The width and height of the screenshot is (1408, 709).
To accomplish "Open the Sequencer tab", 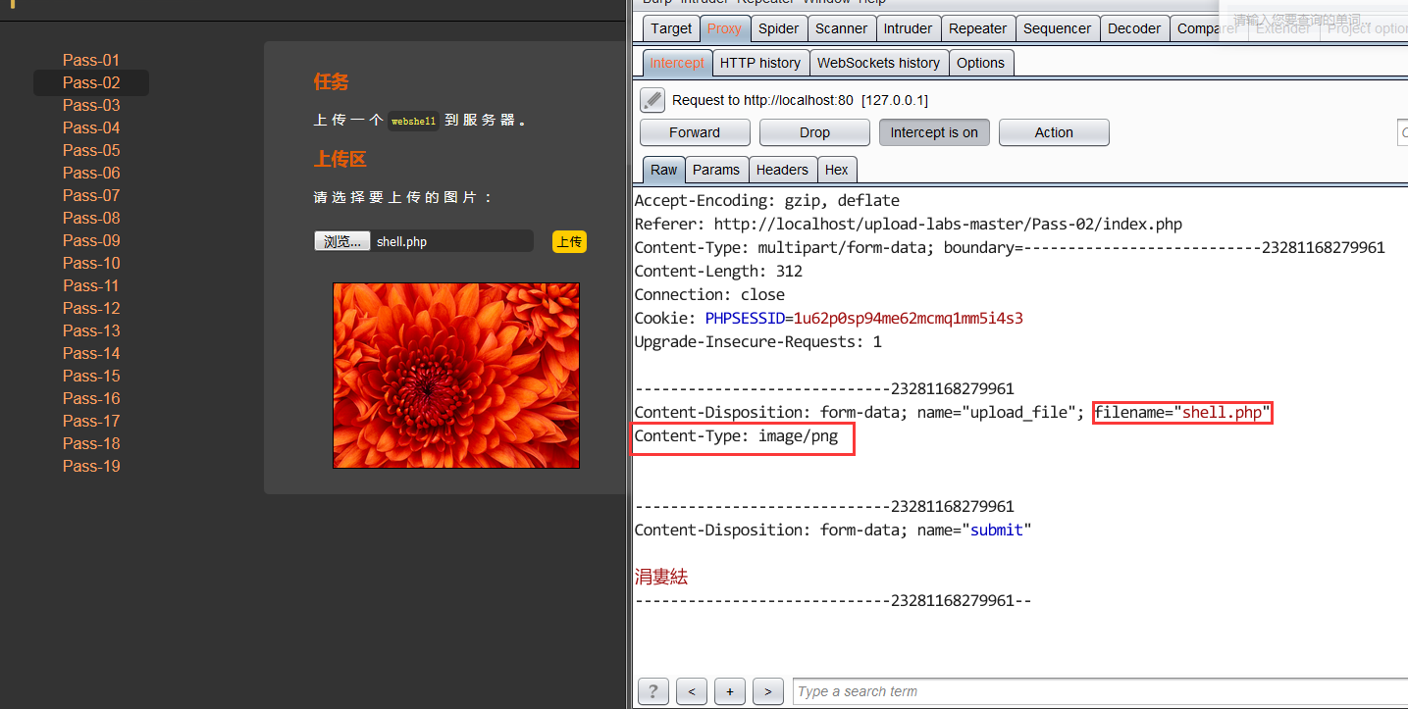I will click(1057, 28).
